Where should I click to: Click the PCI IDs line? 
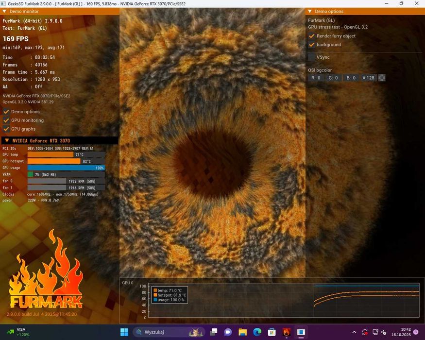(x=48, y=148)
